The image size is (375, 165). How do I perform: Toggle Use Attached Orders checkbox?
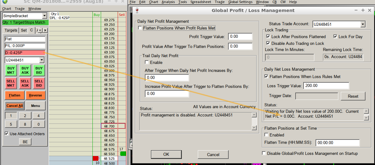[x=7, y=134]
